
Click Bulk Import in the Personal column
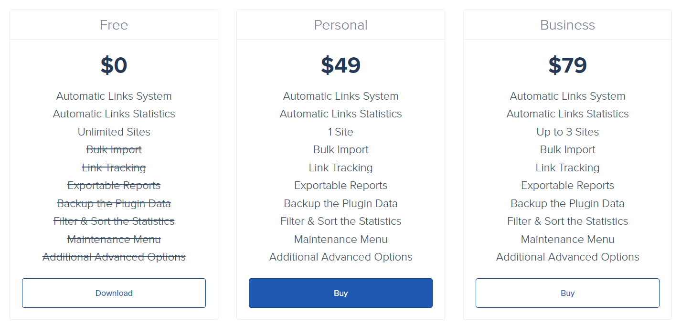pyautogui.click(x=340, y=149)
